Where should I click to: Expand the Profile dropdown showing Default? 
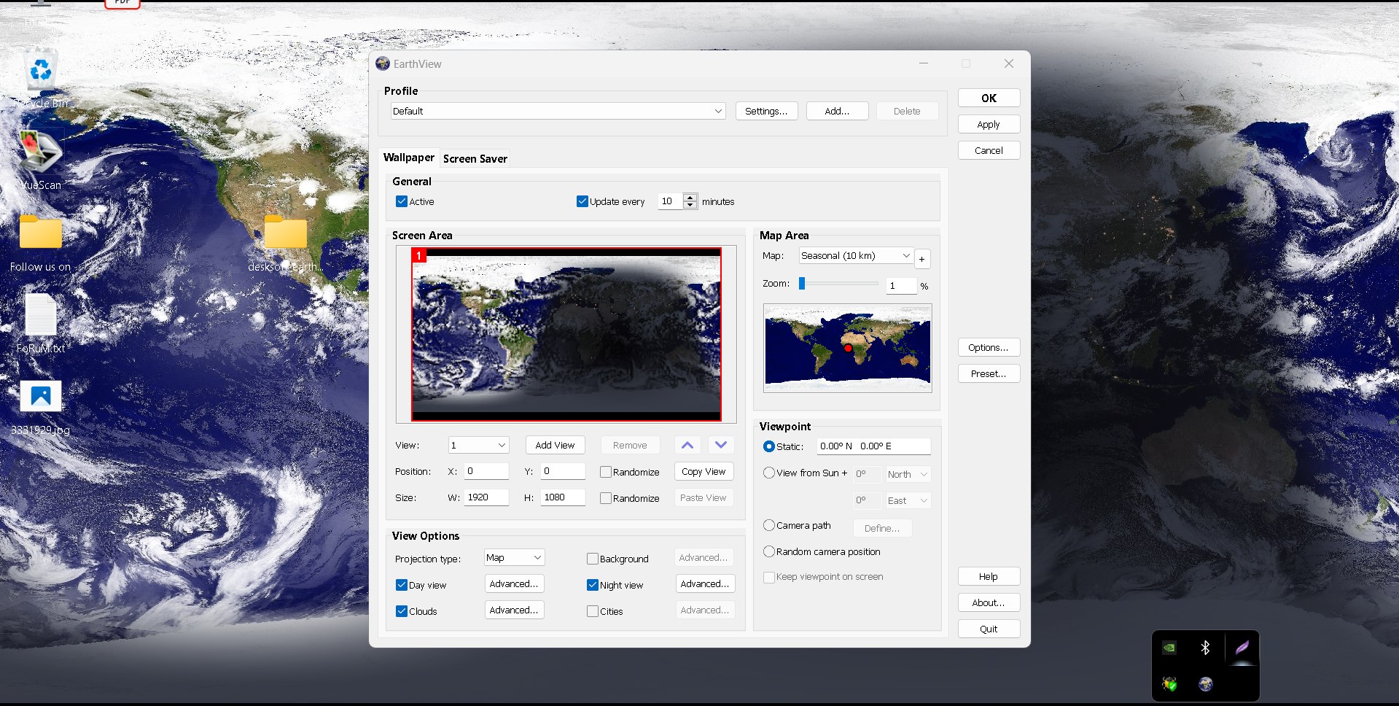558,111
